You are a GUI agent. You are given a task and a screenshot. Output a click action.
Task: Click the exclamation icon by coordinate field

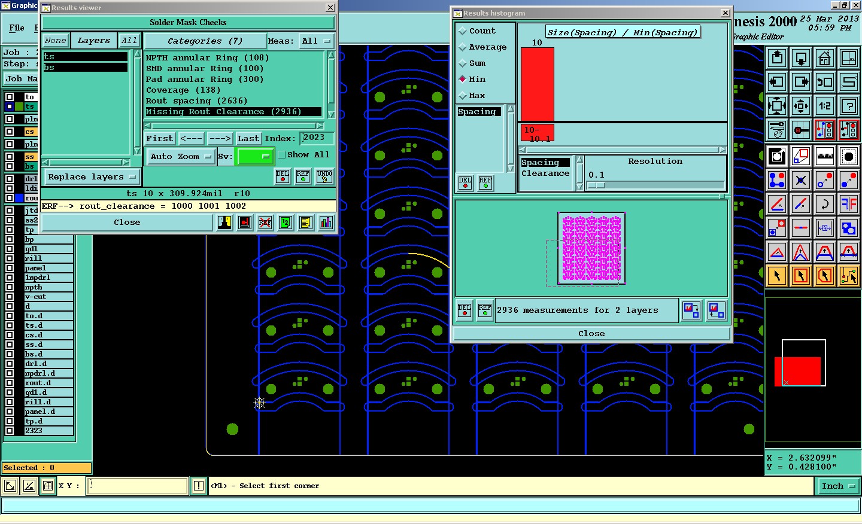tap(199, 486)
